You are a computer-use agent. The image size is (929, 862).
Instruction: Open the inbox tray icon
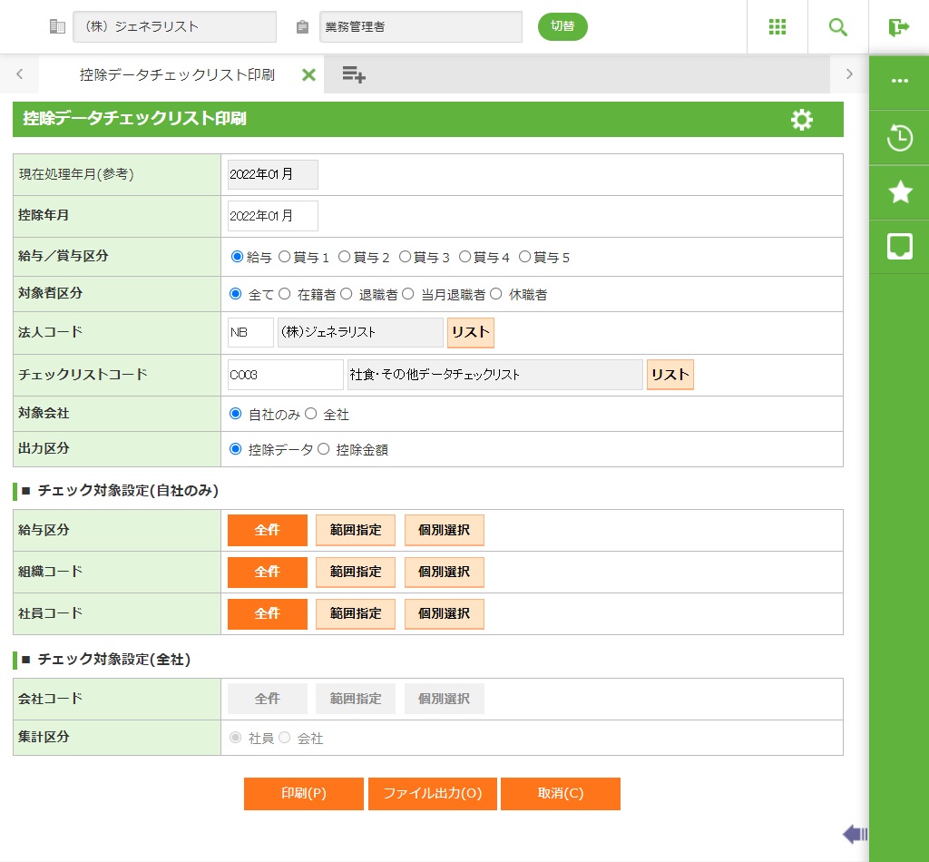[x=899, y=246]
